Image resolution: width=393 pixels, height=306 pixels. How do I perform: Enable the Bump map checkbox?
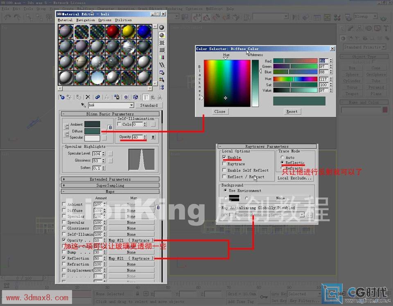coord(64,252)
